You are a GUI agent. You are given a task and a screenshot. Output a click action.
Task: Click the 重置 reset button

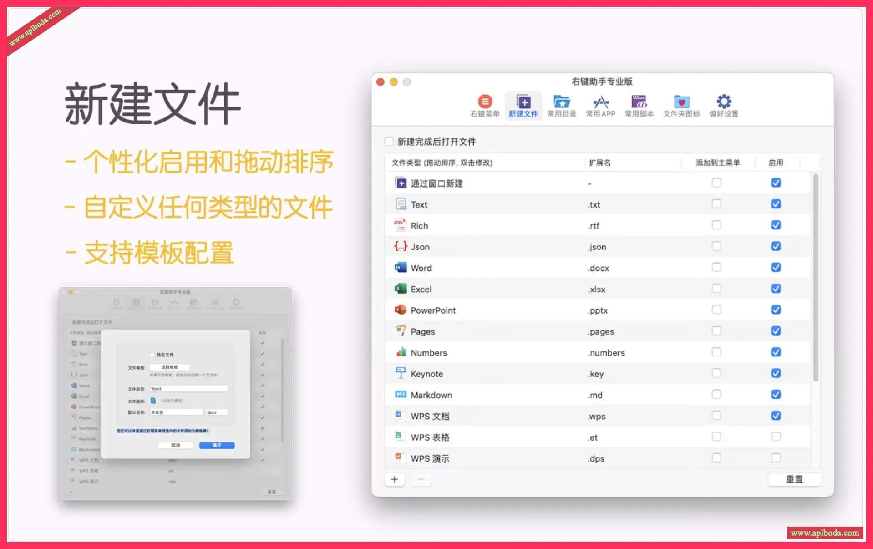pos(794,479)
